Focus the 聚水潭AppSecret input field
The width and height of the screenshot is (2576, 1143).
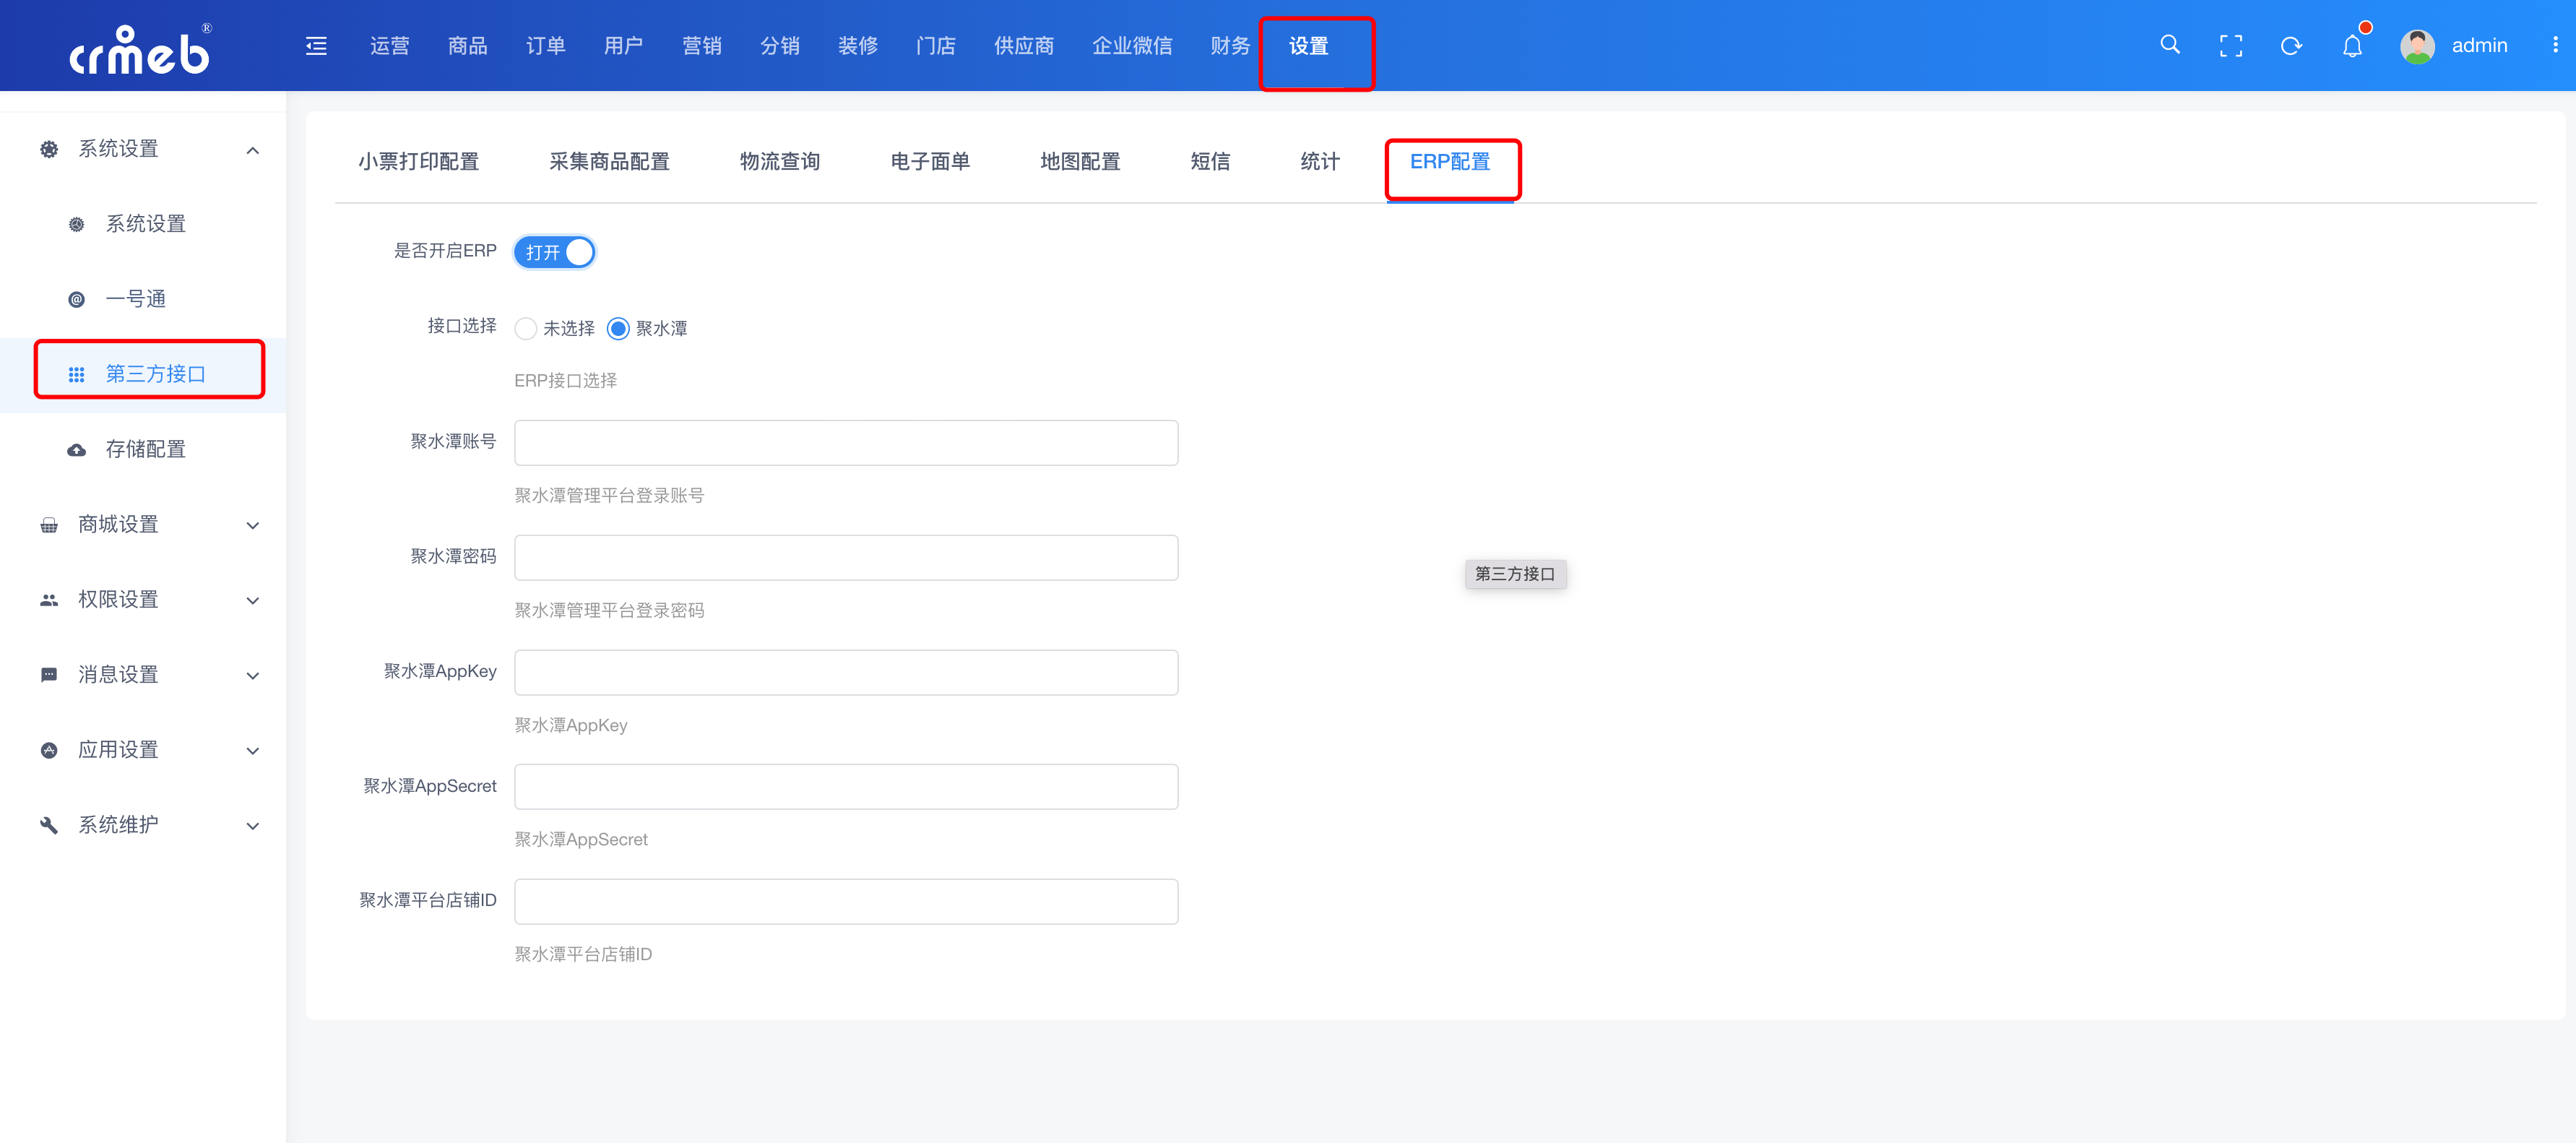coord(846,787)
